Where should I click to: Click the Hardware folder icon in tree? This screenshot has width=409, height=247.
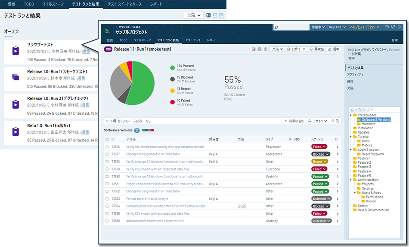[x=359, y=124]
